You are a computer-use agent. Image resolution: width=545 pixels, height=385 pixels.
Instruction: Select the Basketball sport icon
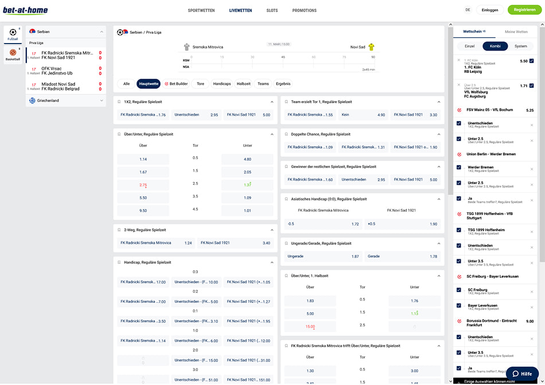pyautogui.click(x=13, y=55)
